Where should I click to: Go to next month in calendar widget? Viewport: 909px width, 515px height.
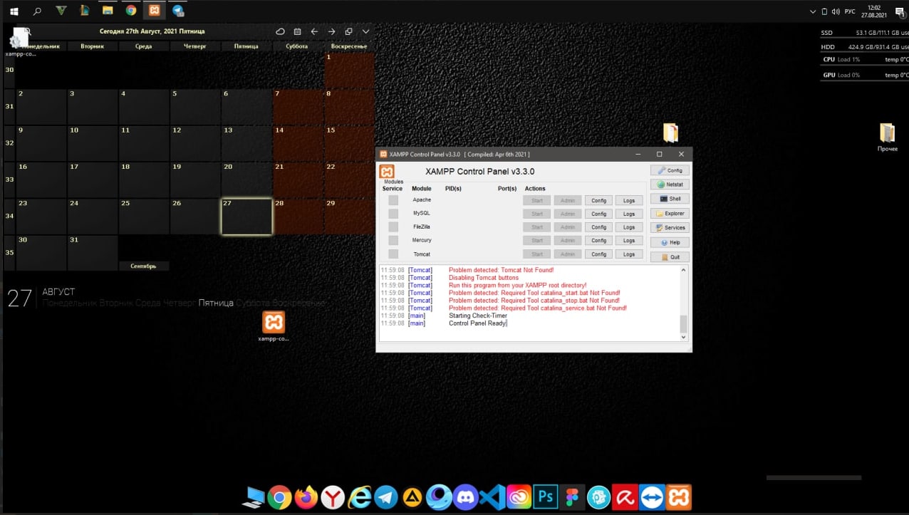(331, 31)
